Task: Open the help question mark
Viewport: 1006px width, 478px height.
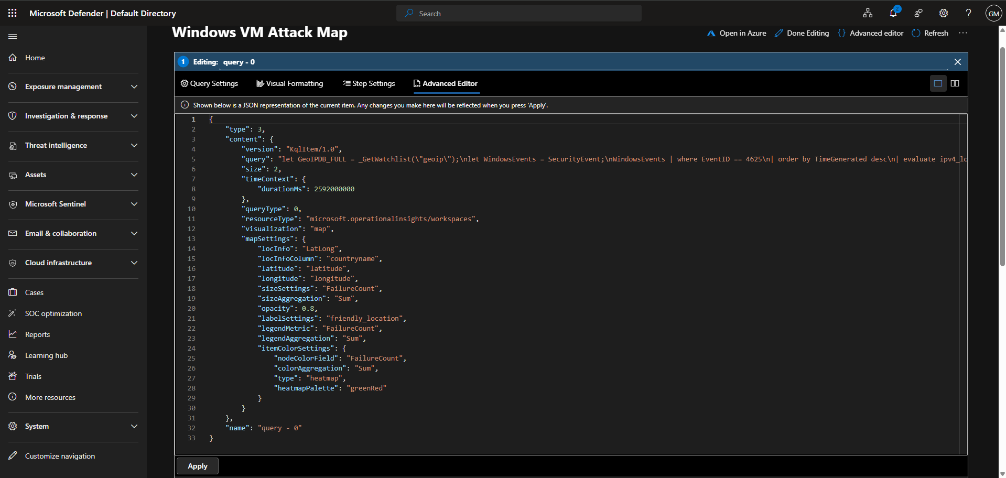Action: (x=969, y=13)
